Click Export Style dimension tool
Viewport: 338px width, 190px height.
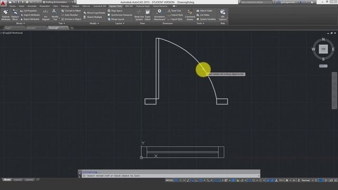175,19
